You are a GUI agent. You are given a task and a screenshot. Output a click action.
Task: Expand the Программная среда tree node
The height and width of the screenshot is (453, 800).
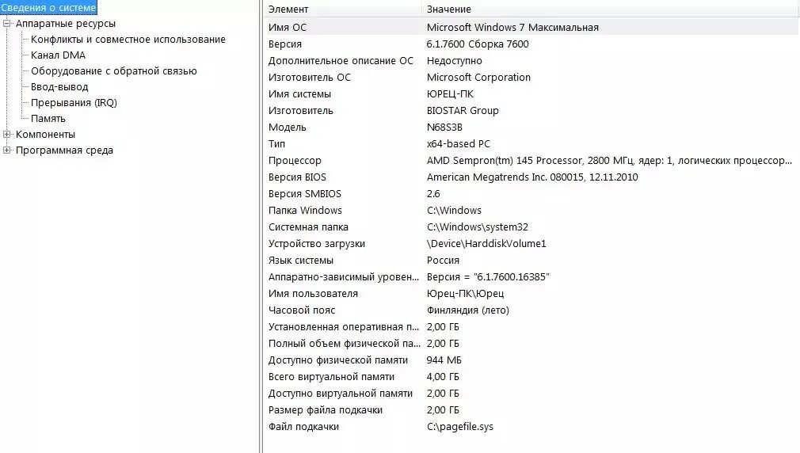(7, 150)
